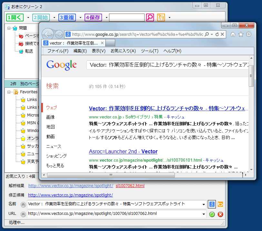Open dropdown arrow next to 2開始
The height and width of the screenshot is (231, 262).
click(x=54, y=17)
